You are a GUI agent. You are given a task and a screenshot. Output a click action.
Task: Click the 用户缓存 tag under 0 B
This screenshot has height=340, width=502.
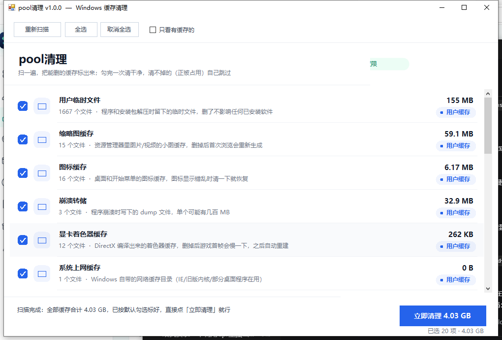pos(456,280)
